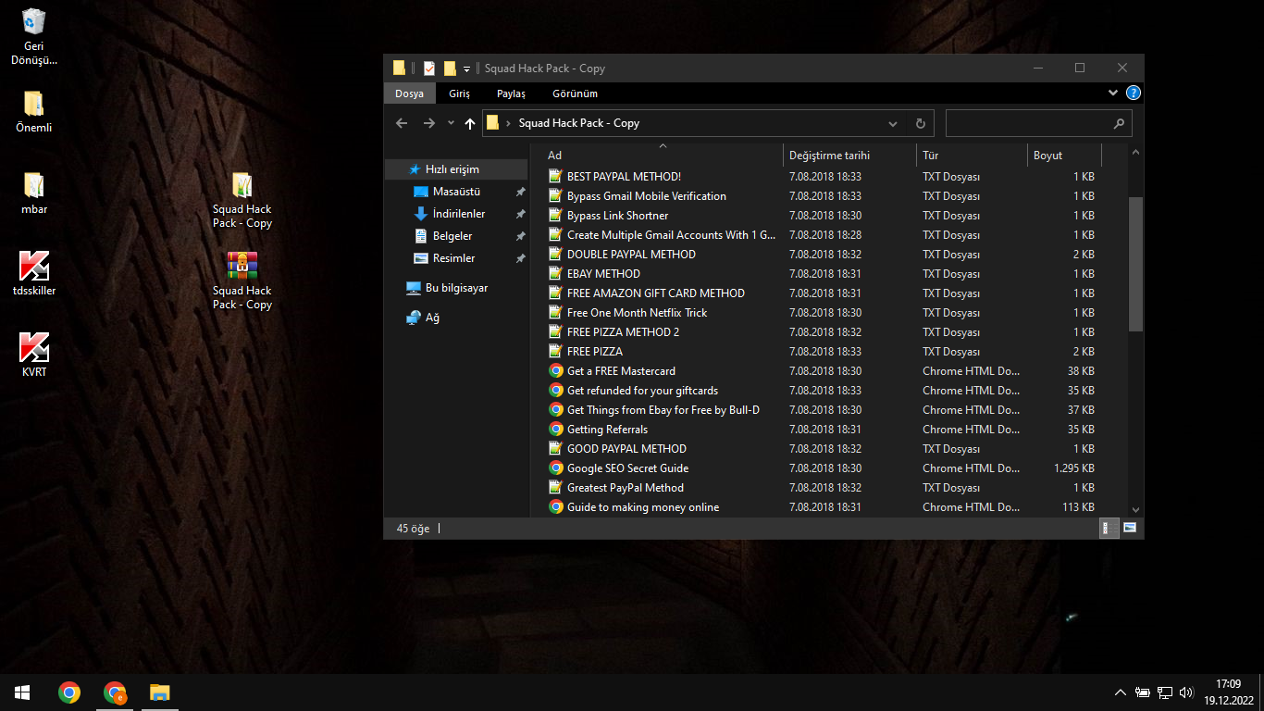The width and height of the screenshot is (1264, 711).
Task: Select the tdsskiller desktop icon
Action: (x=34, y=274)
